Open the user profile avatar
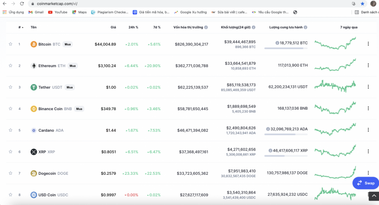The width and height of the screenshot is (379, 205). (373, 4)
